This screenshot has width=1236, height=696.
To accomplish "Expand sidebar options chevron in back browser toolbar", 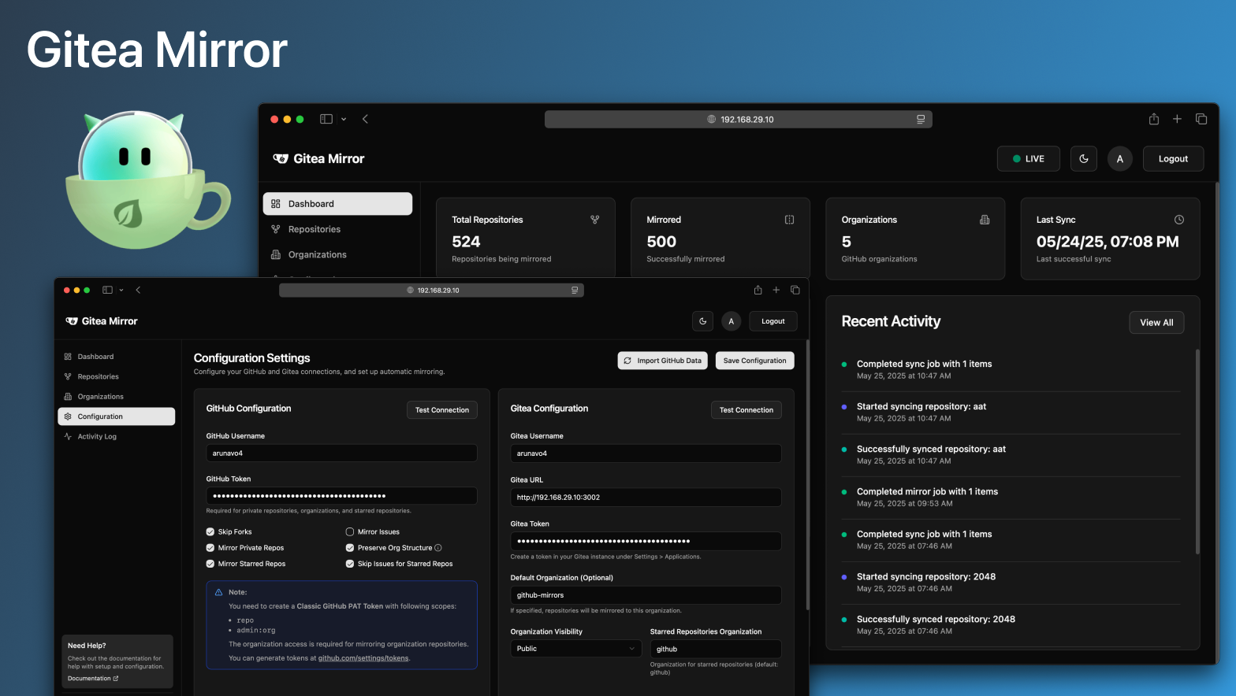I will click(344, 120).
